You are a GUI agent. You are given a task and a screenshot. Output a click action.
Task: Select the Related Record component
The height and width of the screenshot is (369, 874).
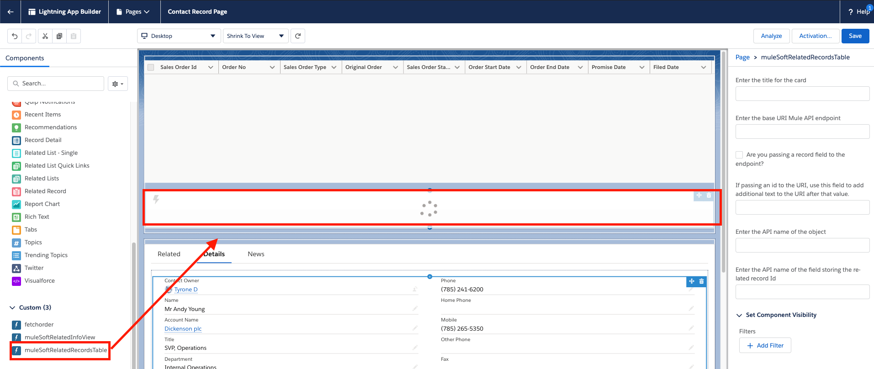coord(45,191)
